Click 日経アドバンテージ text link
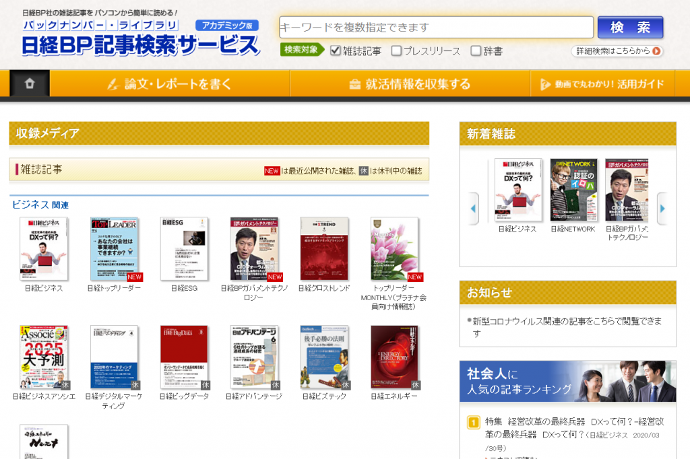690x459 pixels. [x=254, y=396]
